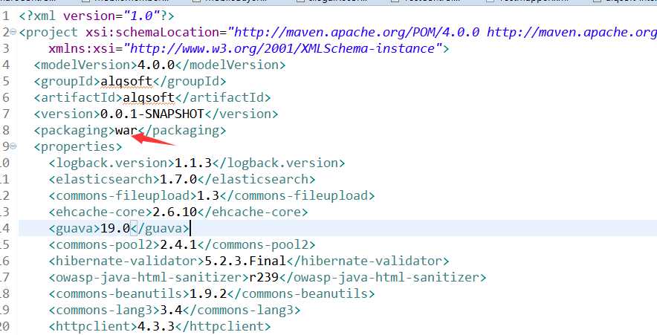Select the commons-lang3 value 3.4

pos(171,310)
